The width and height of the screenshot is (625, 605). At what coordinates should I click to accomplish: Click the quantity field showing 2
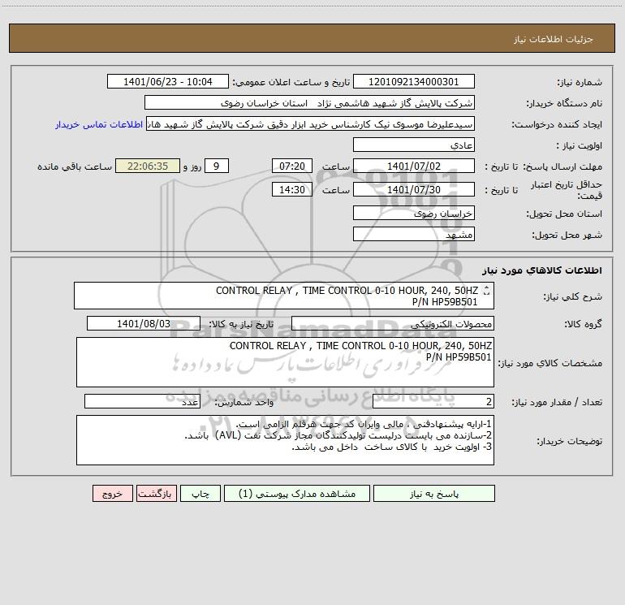pyautogui.click(x=433, y=402)
